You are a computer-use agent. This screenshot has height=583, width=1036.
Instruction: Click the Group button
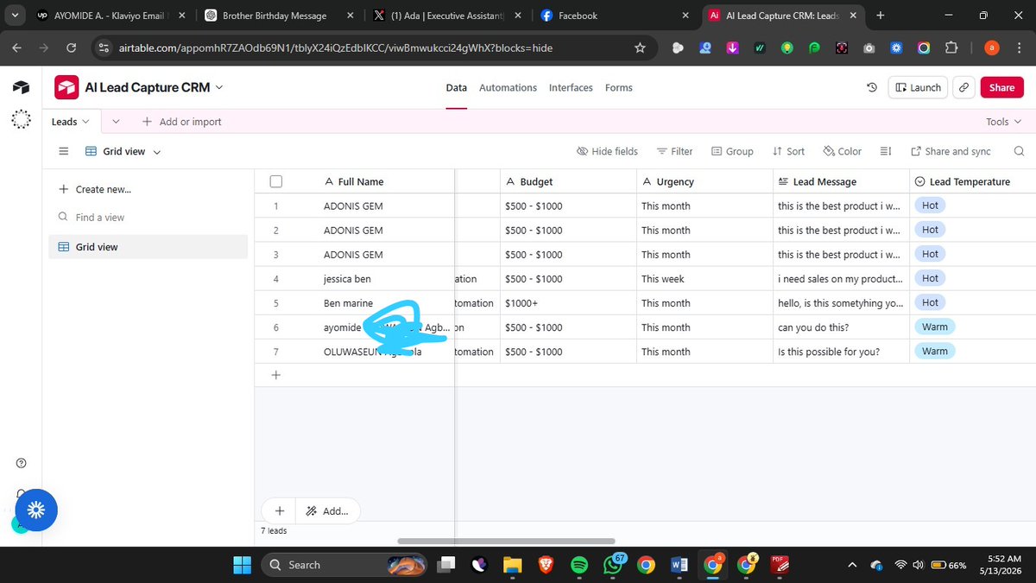(x=732, y=151)
